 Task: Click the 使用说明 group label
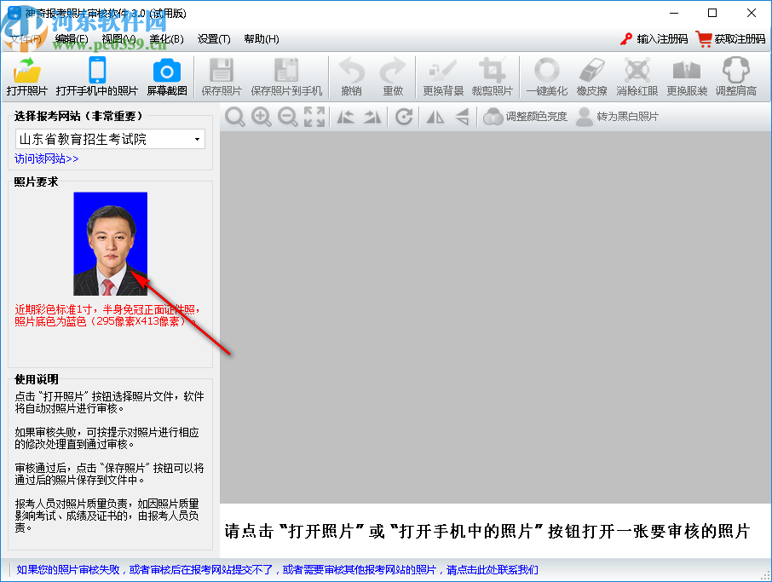pyautogui.click(x=37, y=379)
